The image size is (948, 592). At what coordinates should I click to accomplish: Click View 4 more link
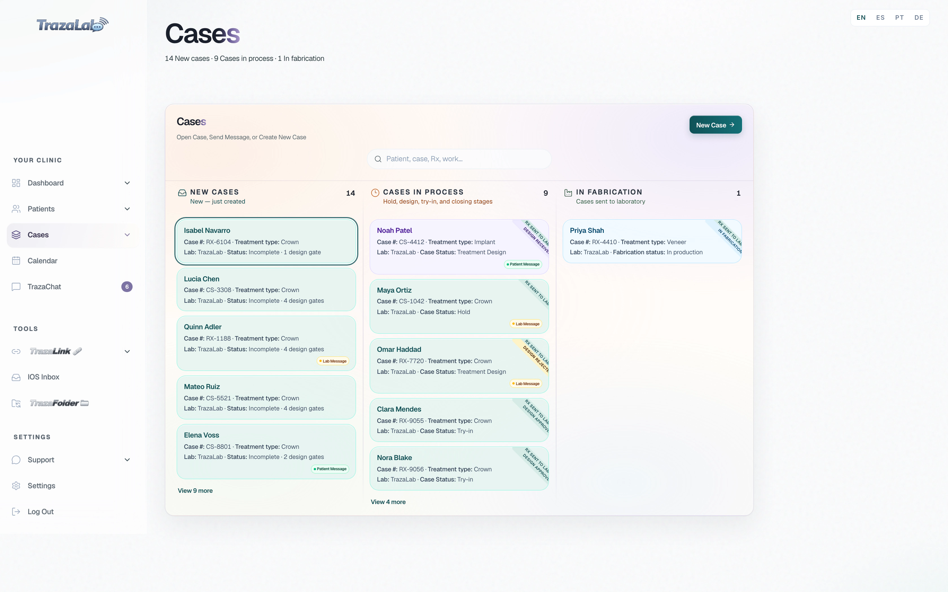pos(388,502)
